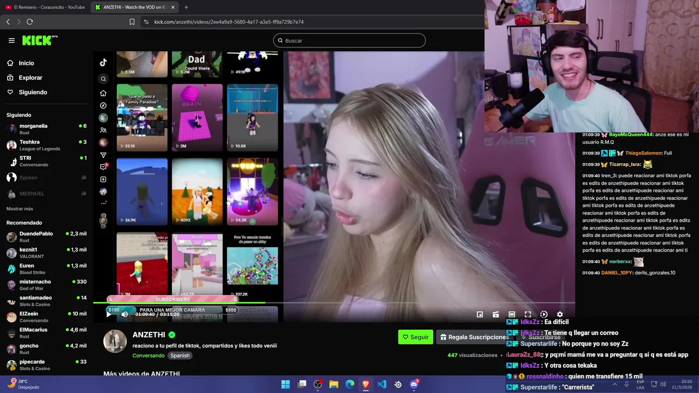Launch Microsoft Edge from the taskbar
The image size is (699, 393).
(x=349, y=384)
